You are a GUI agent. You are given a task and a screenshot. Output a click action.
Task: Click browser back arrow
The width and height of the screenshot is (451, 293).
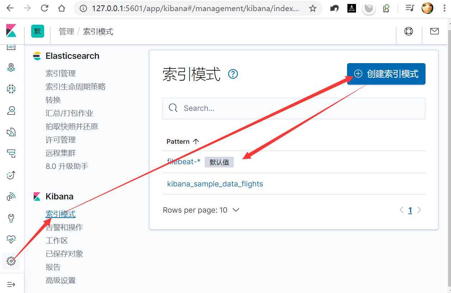tap(10, 8)
